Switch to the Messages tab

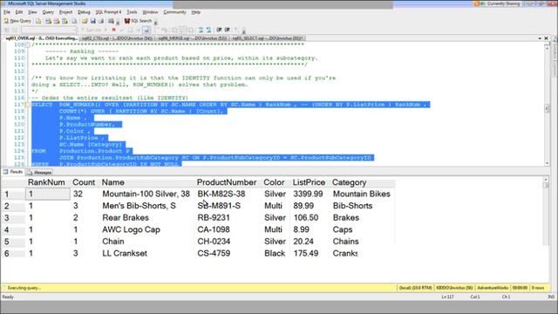(39, 173)
